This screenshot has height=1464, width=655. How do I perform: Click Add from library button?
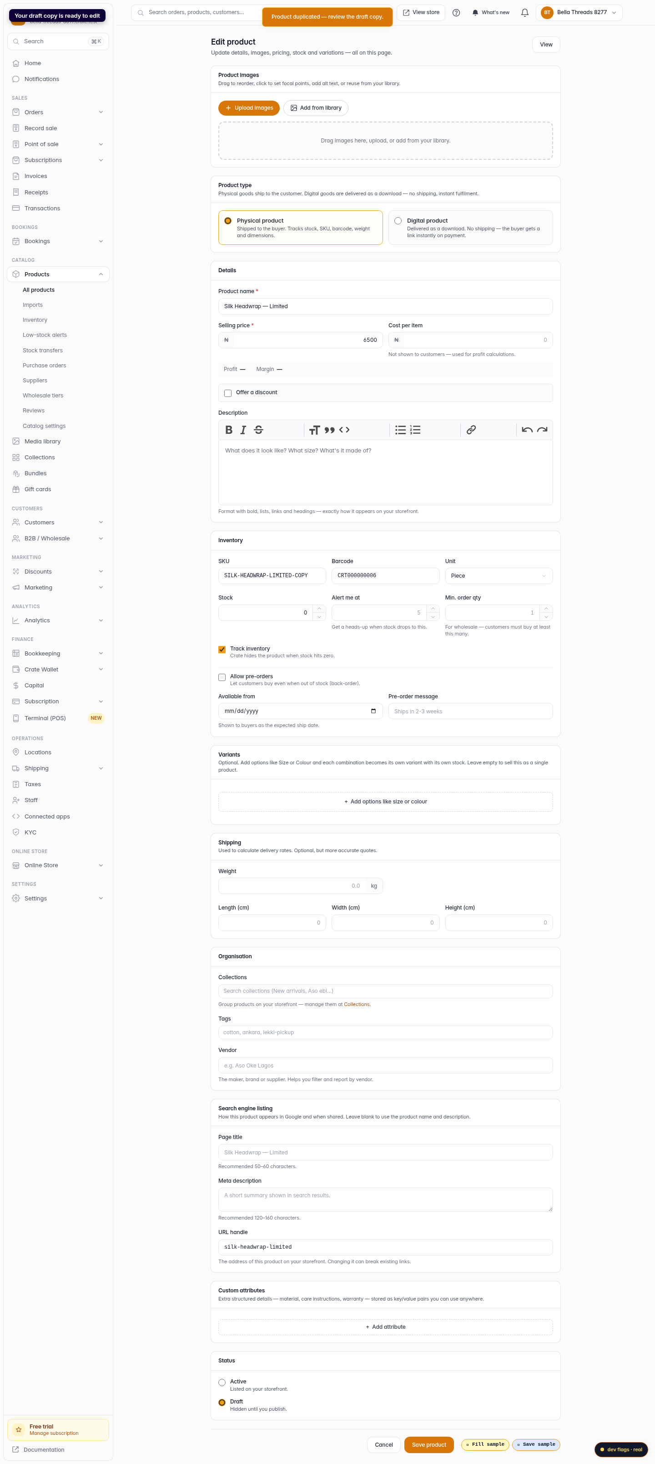(x=316, y=108)
